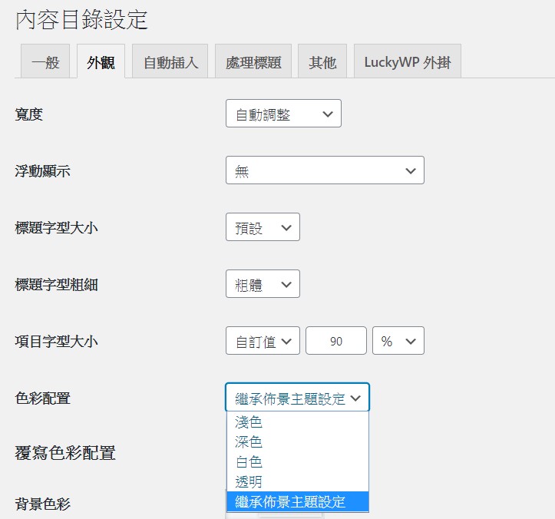555x519 pixels.
Task: Open the 寬度 dropdown showing 自動調整
Action: [x=283, y=114]
